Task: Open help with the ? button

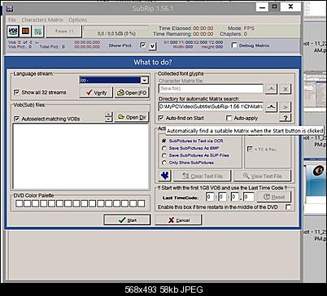Action: tap(286, 118)
